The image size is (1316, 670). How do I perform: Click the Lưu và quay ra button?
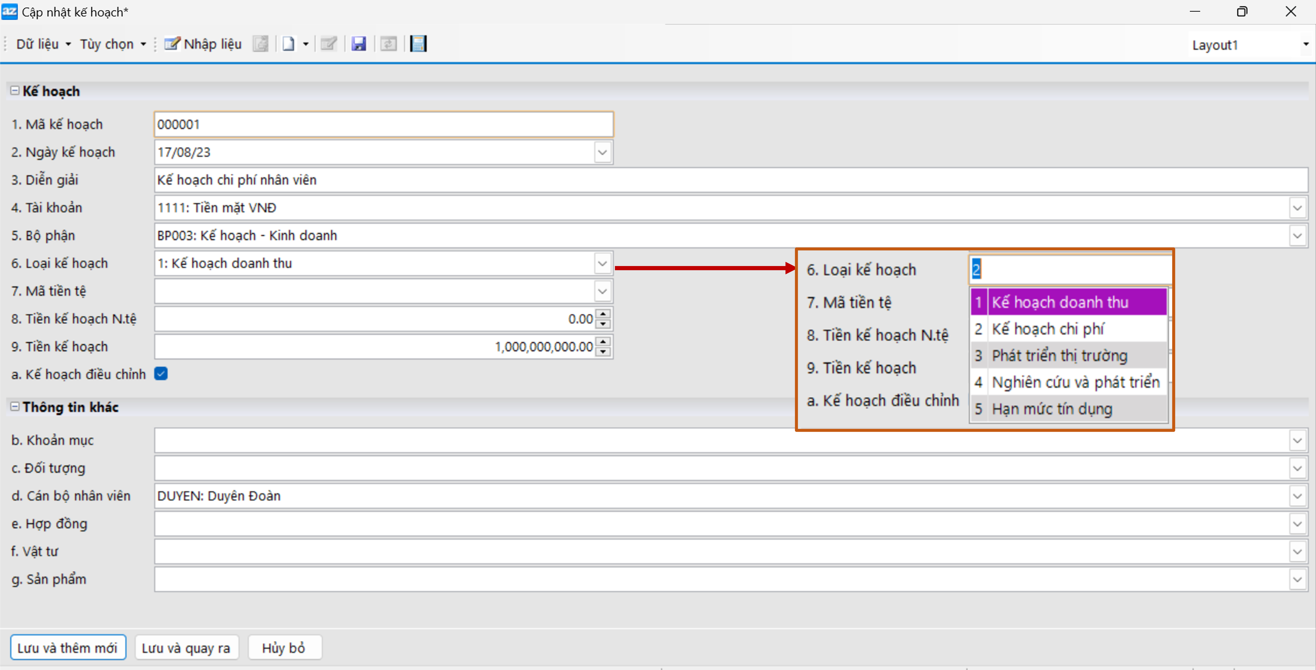(x=186, y=648)
